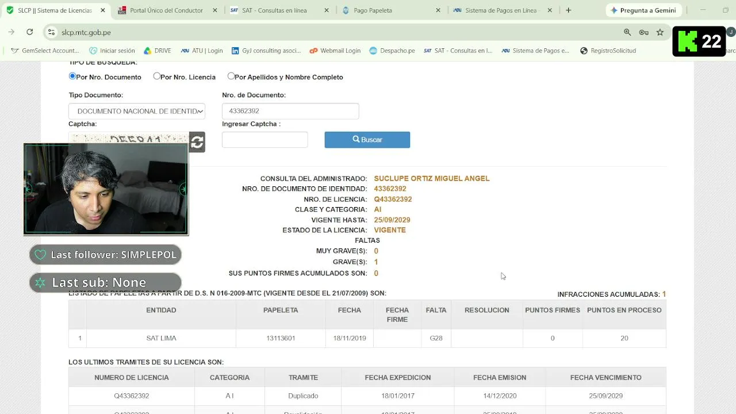Open Iniciar sesión bookmark

coord(112,51)
